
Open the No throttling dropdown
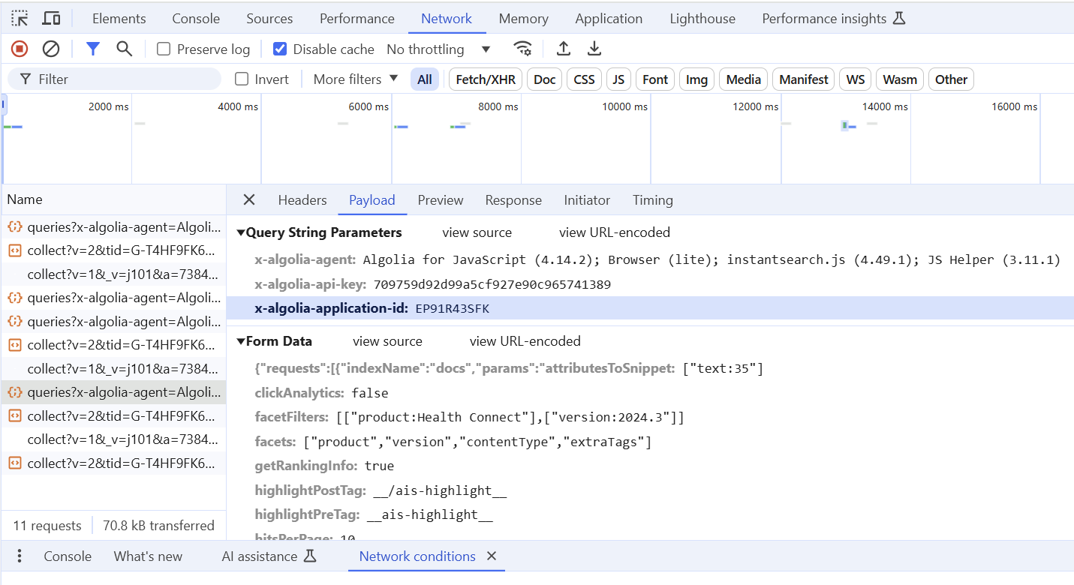[438, 49]
